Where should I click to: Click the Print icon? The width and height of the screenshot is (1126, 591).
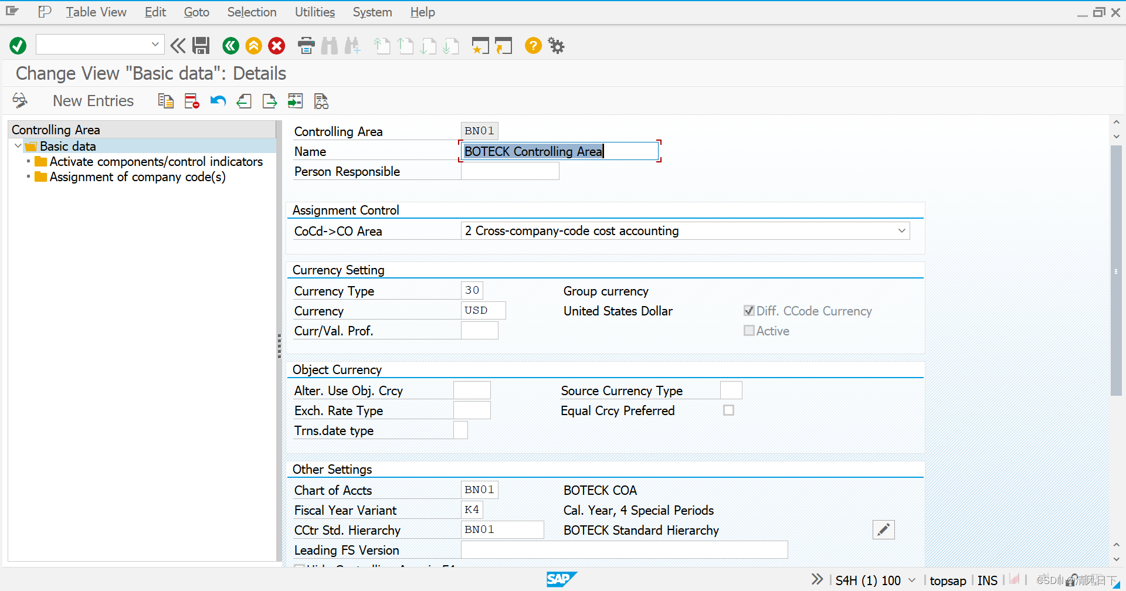coord(306,46)
